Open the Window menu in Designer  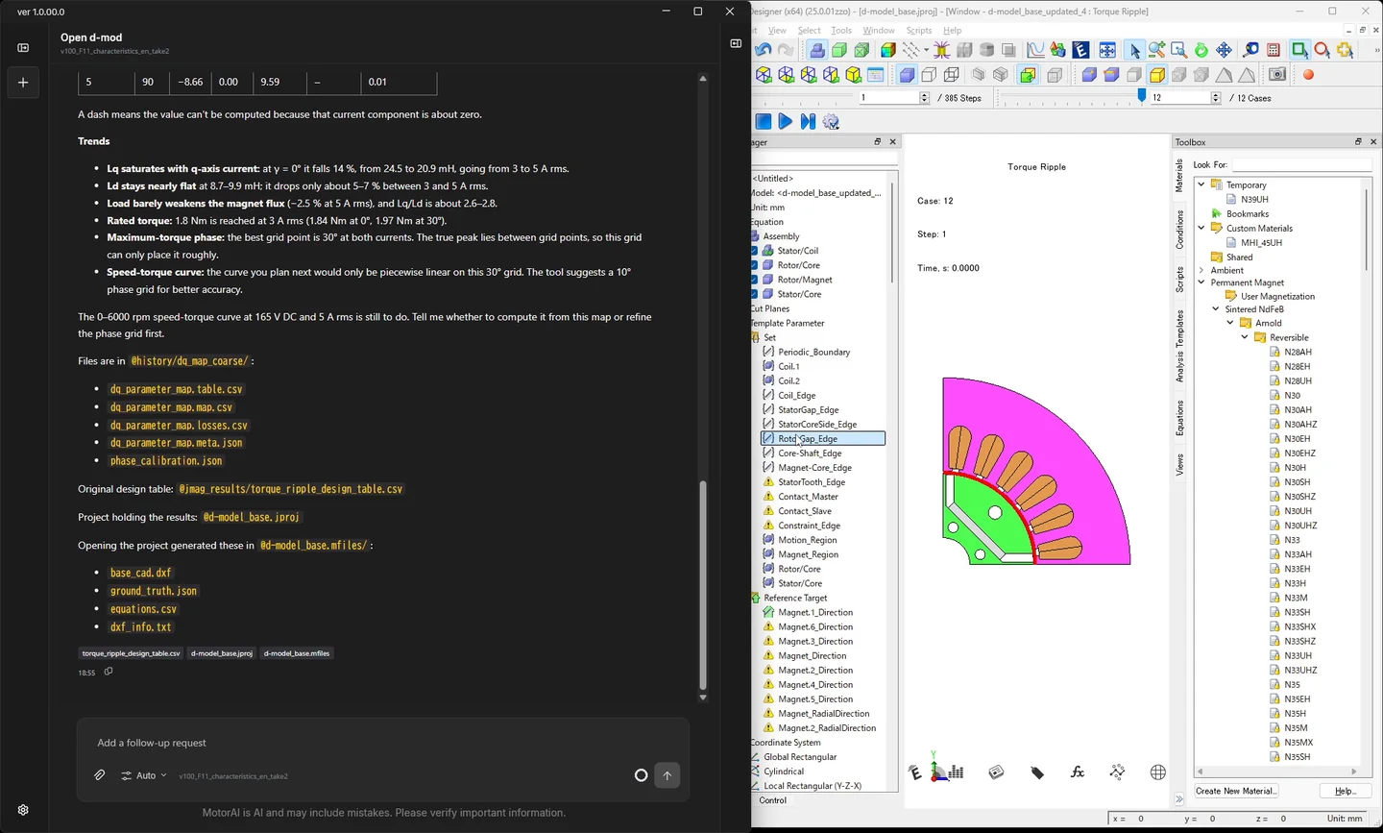[x=879, y=31]
